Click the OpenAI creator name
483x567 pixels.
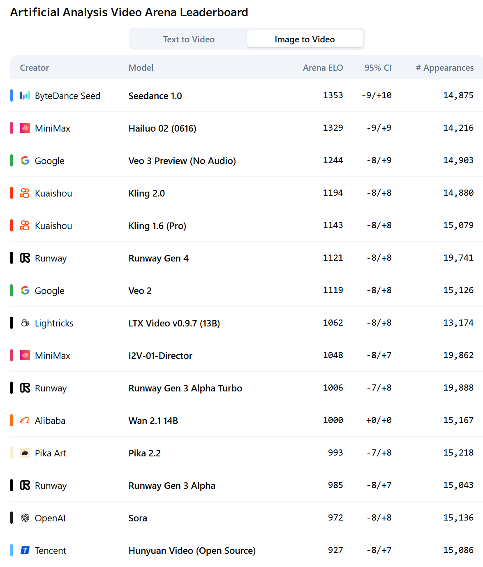coord(50,518)
